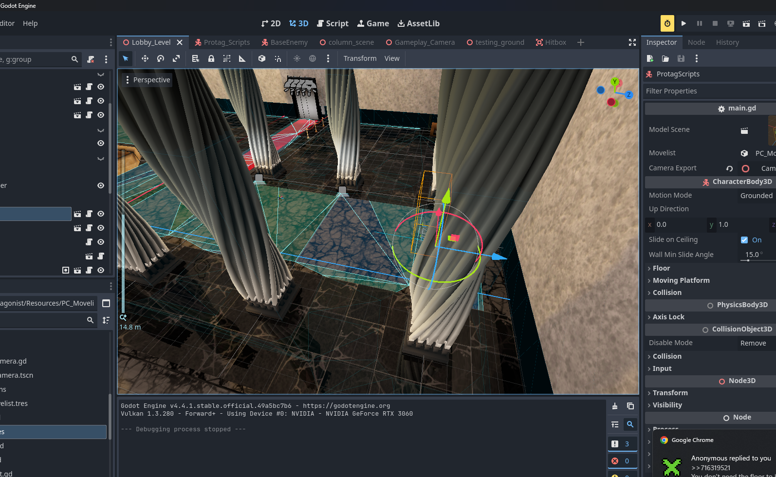Group the selected node's children
The height and width of the screenshot is (477, 776).
227,58
